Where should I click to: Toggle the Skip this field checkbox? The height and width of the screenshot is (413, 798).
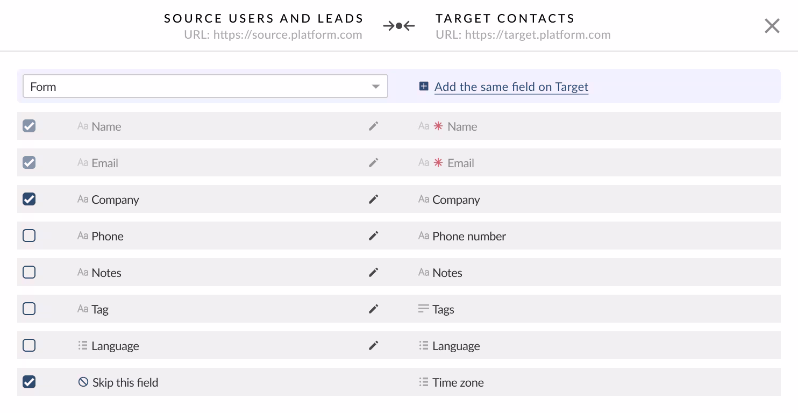pyautogui.click(x=29, y=382)
